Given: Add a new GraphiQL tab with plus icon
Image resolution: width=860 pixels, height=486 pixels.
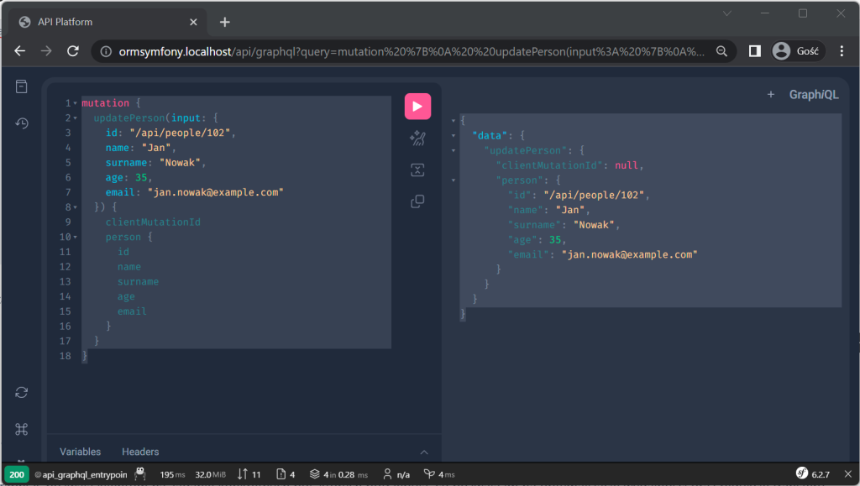Looking at the screenshot, I should point(771,95).
